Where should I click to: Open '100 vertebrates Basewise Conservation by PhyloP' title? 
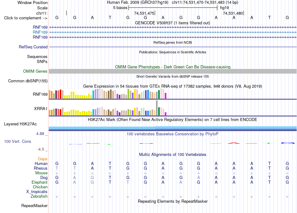pyautogui.click(x=173, y=134)
